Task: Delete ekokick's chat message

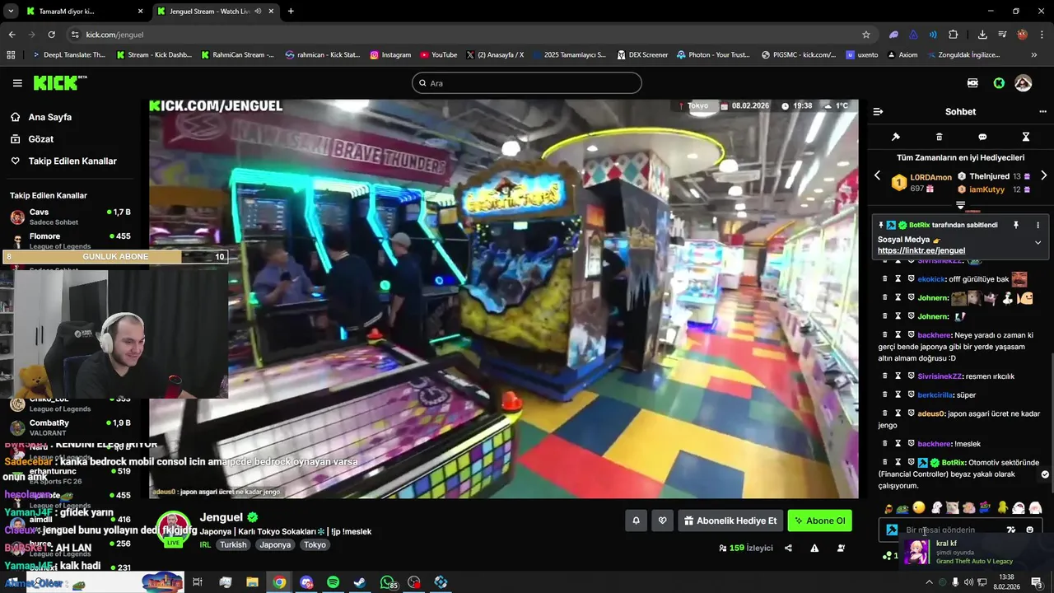Action: 885,279
